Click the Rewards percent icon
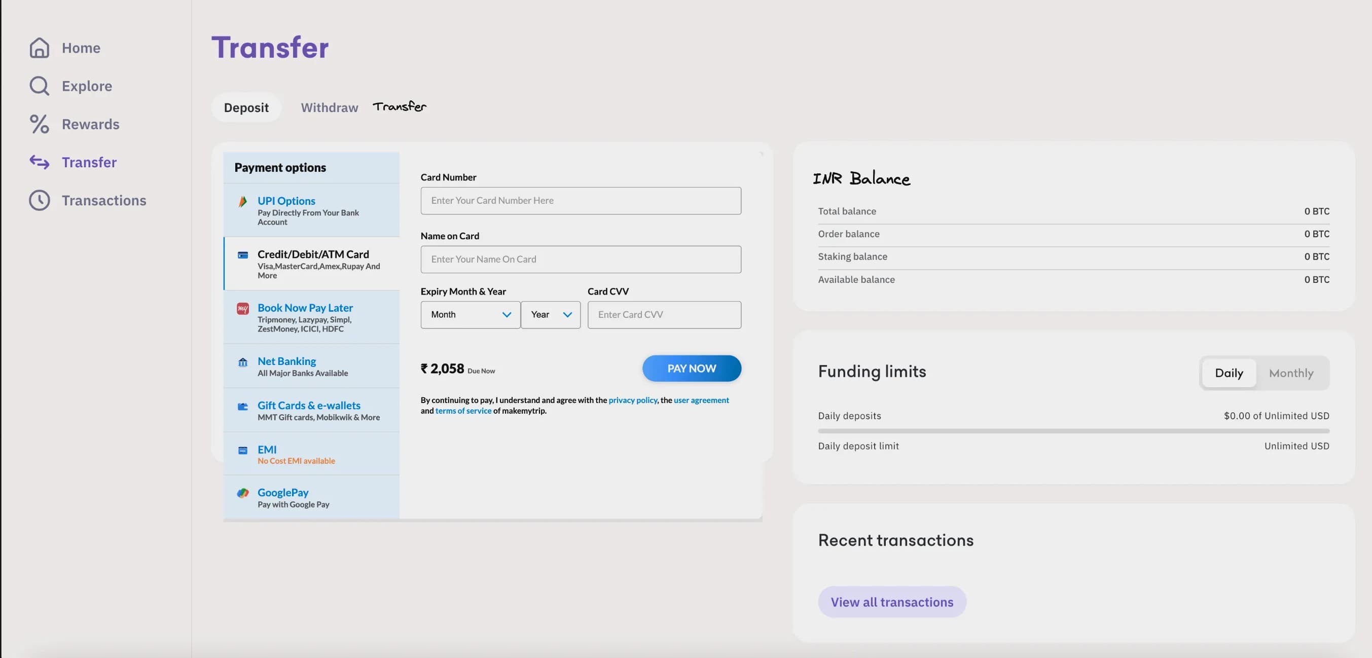The height and width of the screenshot is (658, 1372). 40,124
